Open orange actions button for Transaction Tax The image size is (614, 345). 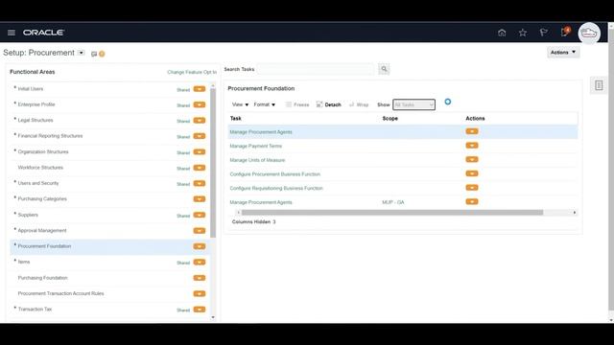click(200, 310)
